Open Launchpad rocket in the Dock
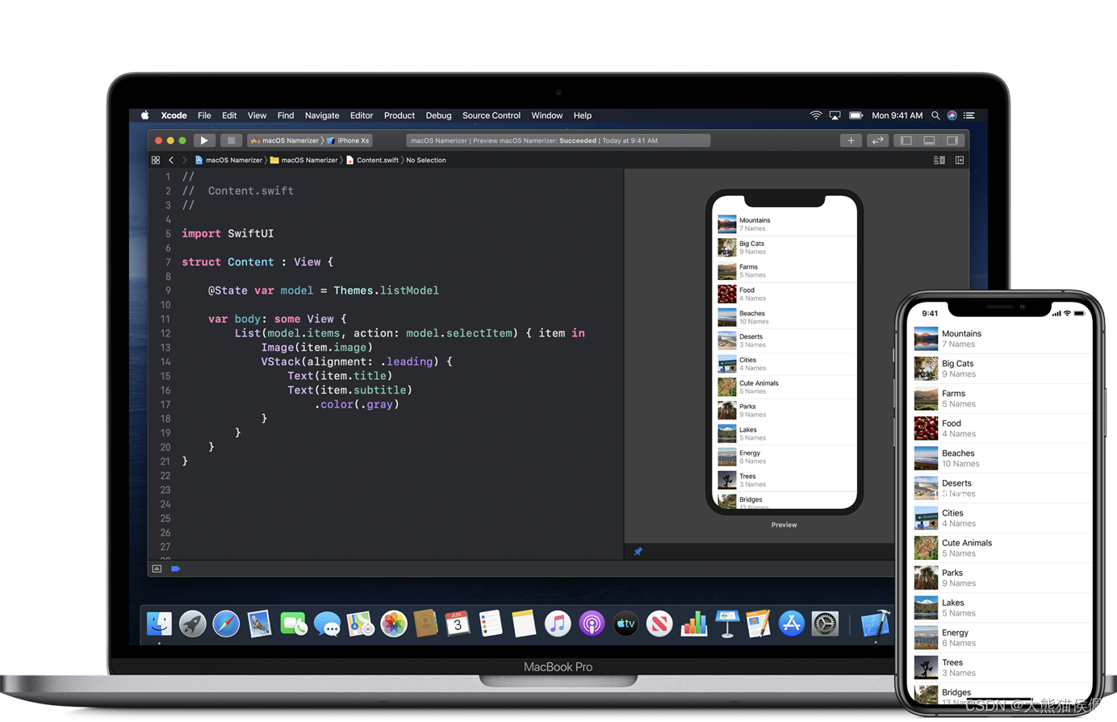Screen dimensions: 1117x722 coord(193,624)
